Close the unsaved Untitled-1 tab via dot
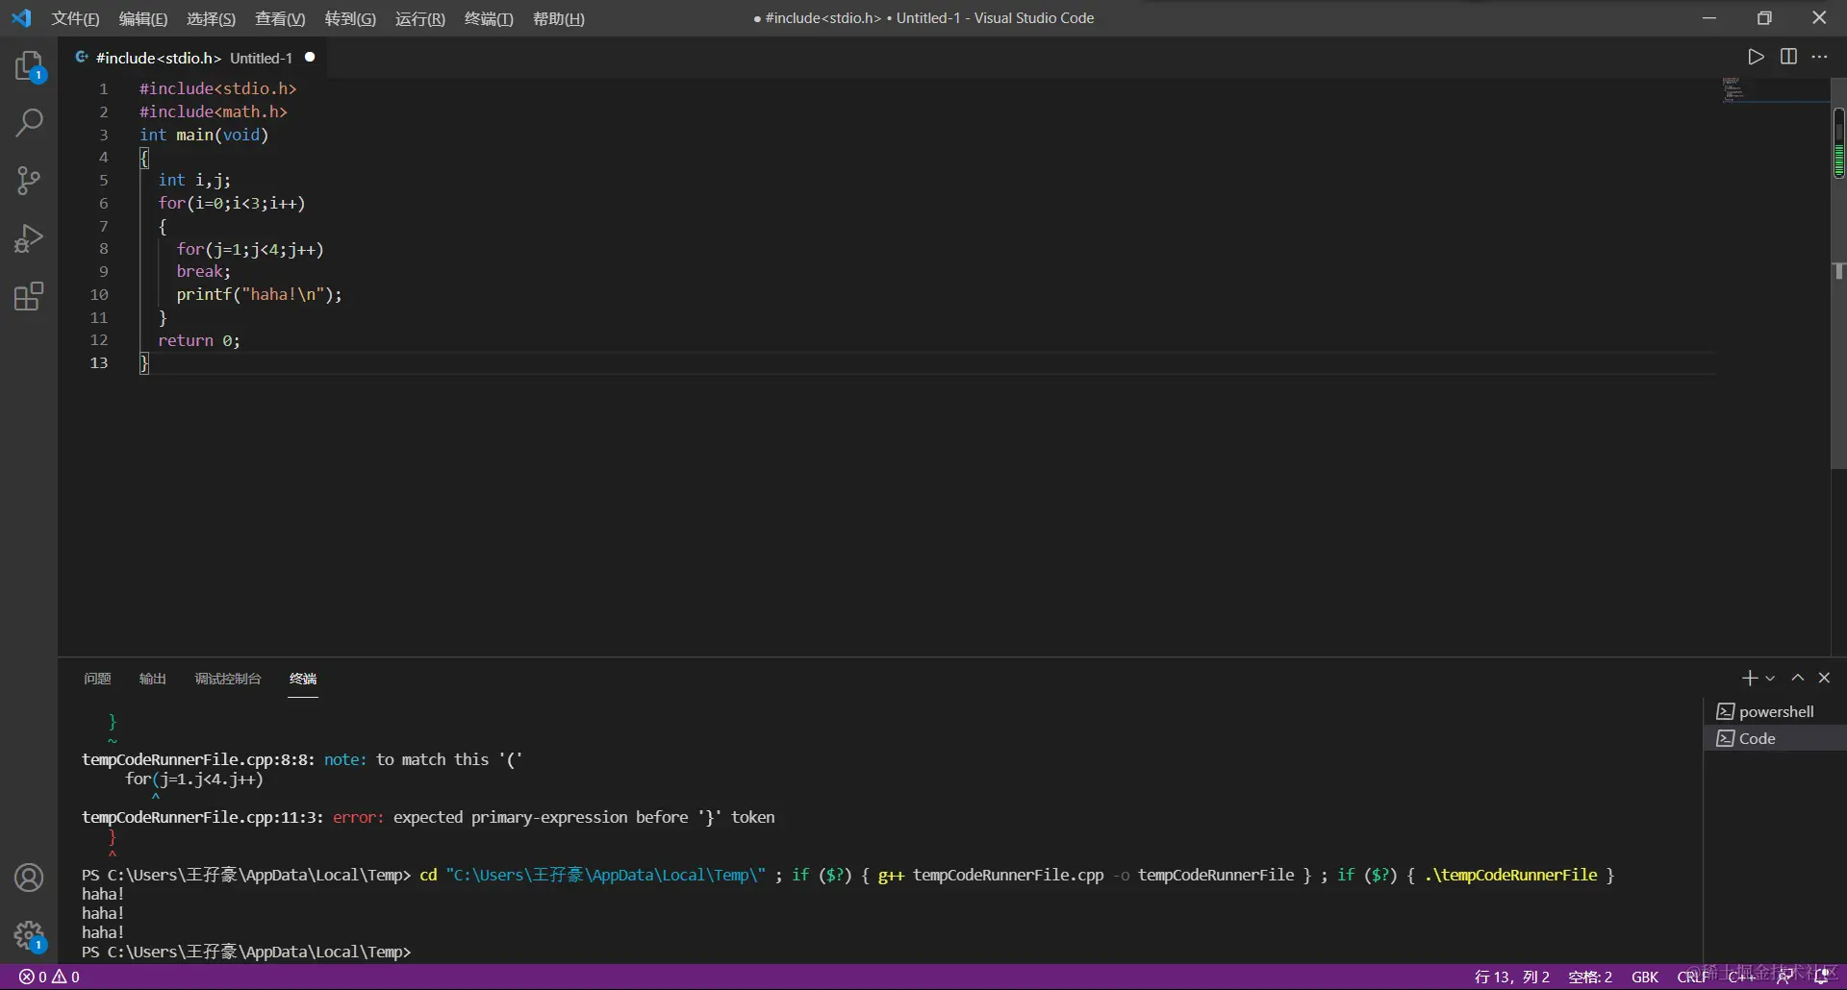Image resolution: width=1847 pixels, height=990 pixels. click(x=310, y=58)
